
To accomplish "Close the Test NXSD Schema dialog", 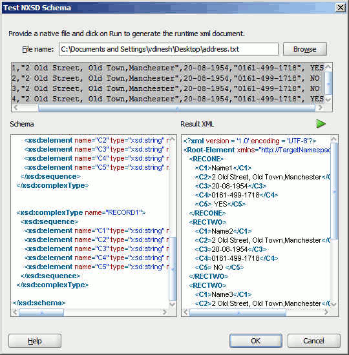I will pyautogui.click(x=341, y=8).
